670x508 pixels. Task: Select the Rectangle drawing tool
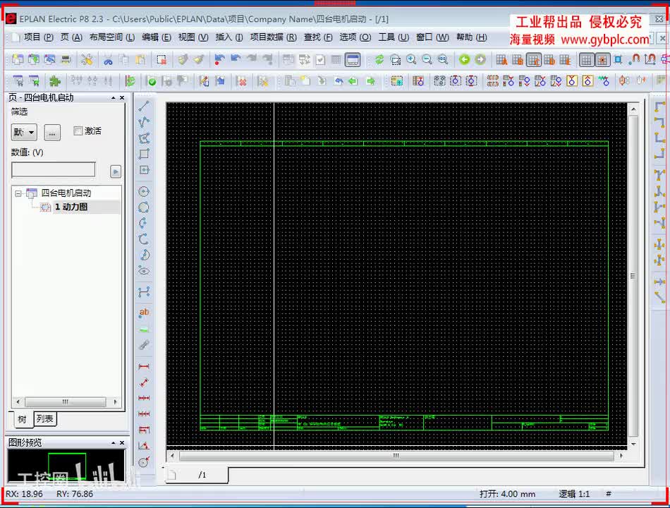[144, 154]
